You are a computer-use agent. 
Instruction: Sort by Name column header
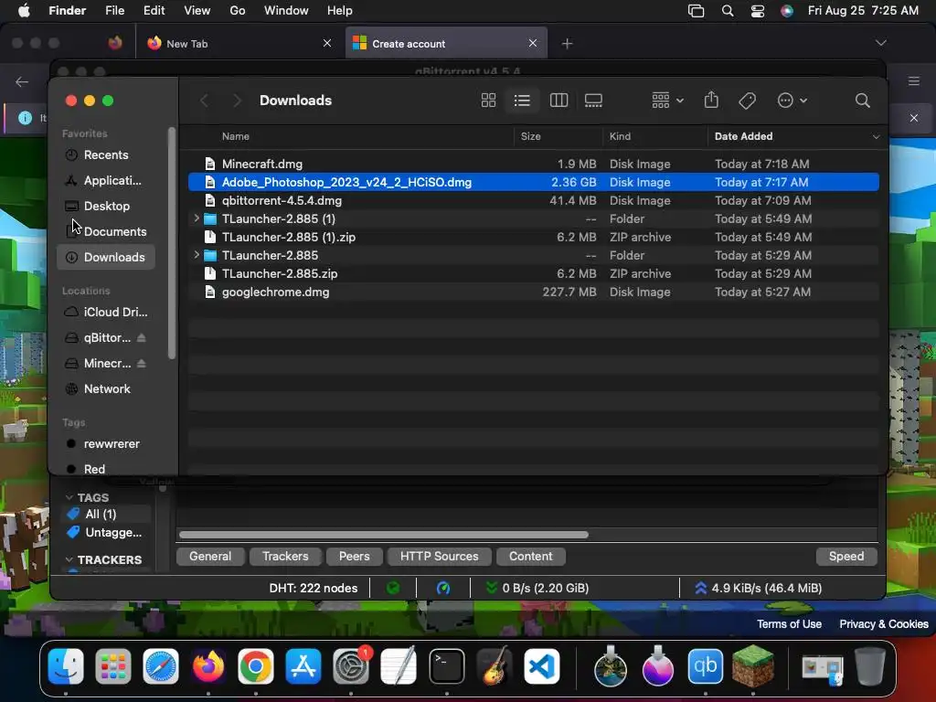coord(235,136)
